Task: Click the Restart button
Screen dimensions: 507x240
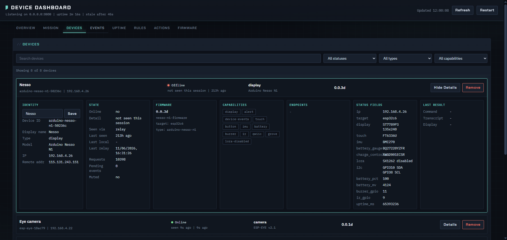Action: [487, 10]
